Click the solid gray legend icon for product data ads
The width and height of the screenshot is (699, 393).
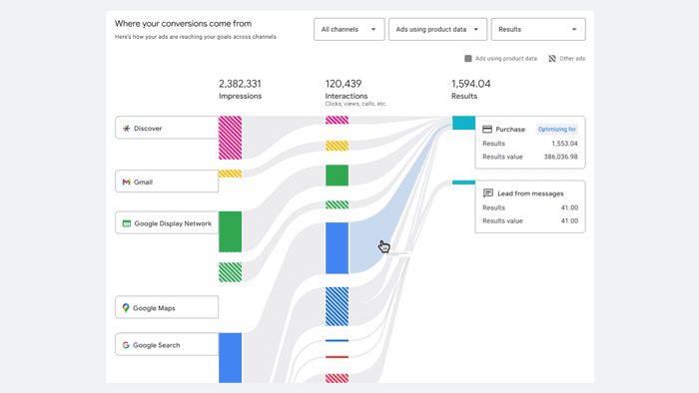(468, 58)
